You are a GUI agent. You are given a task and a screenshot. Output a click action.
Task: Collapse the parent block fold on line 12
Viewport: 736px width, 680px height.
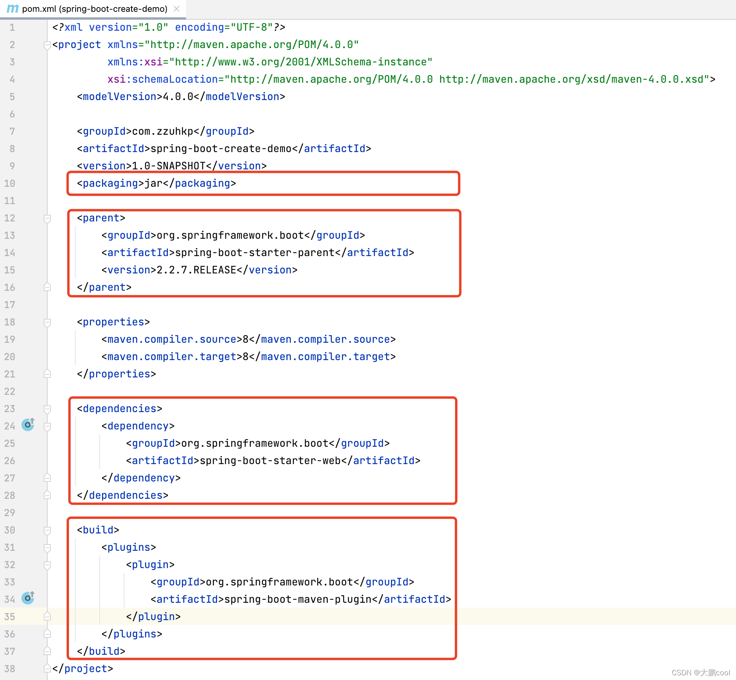[47, 218]
